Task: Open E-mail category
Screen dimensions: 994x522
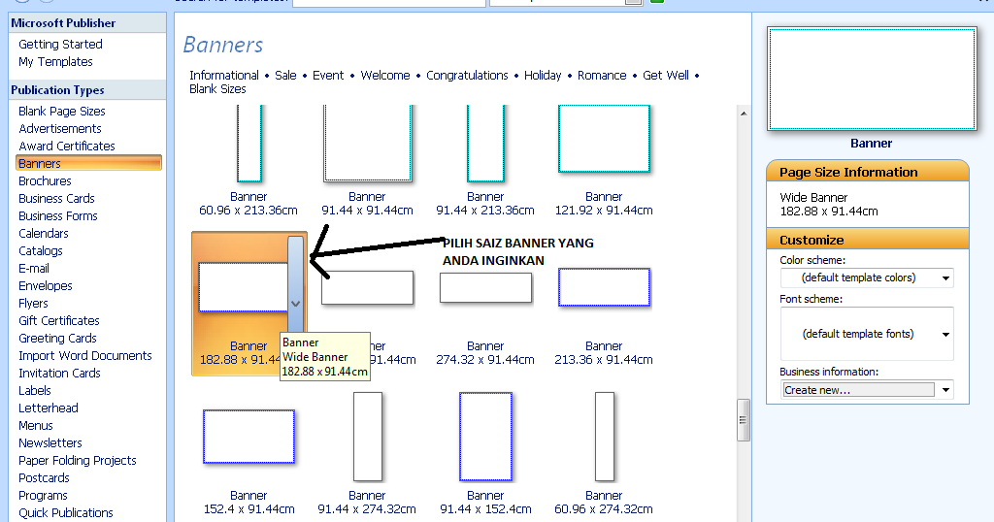Action: pyautogui.click(x=34, y=268)
